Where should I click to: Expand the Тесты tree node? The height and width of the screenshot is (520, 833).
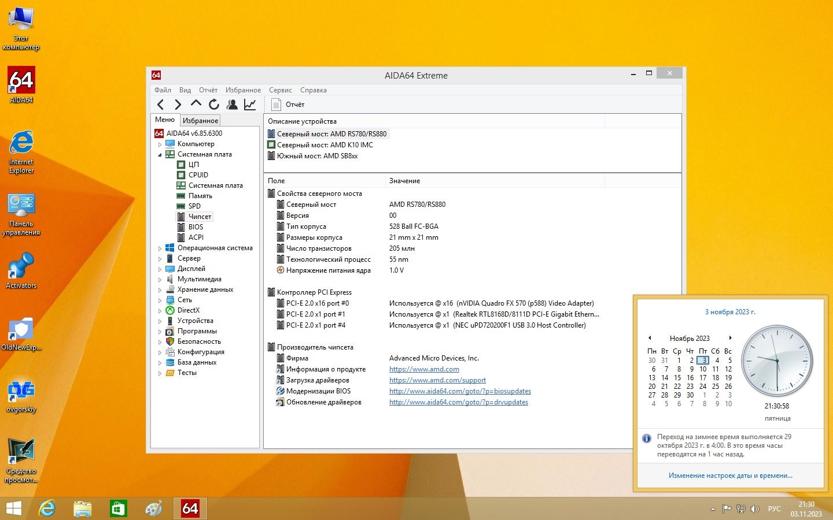coord(160,373)
